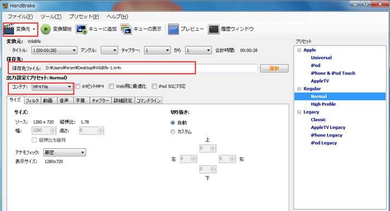Open the ヘルプ(H) menu
The image size is (390, 211).
(118, 17)
